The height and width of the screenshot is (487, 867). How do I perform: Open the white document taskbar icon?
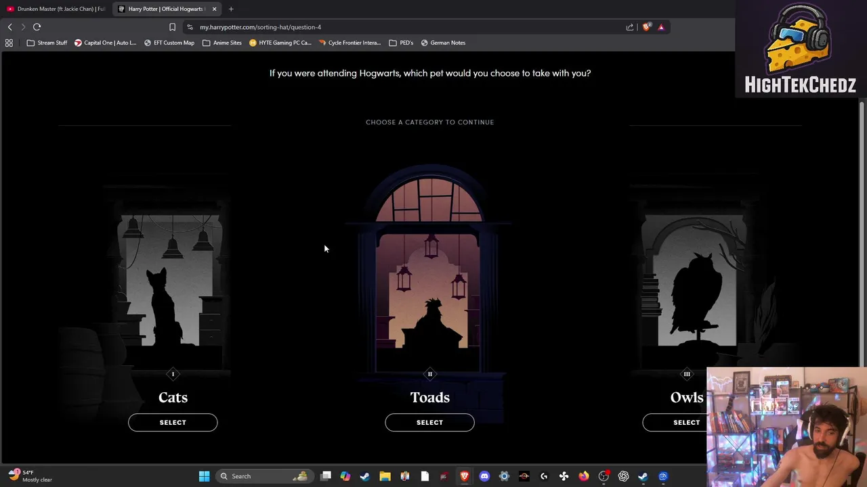click(425, 476)
